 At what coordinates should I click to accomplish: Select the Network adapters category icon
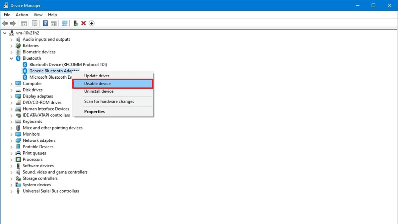pos(18,140)
